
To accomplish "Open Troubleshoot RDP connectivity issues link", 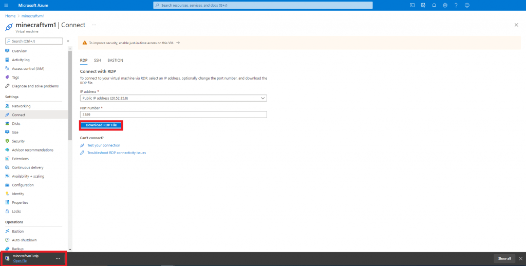I will click(x=117, y=153).
